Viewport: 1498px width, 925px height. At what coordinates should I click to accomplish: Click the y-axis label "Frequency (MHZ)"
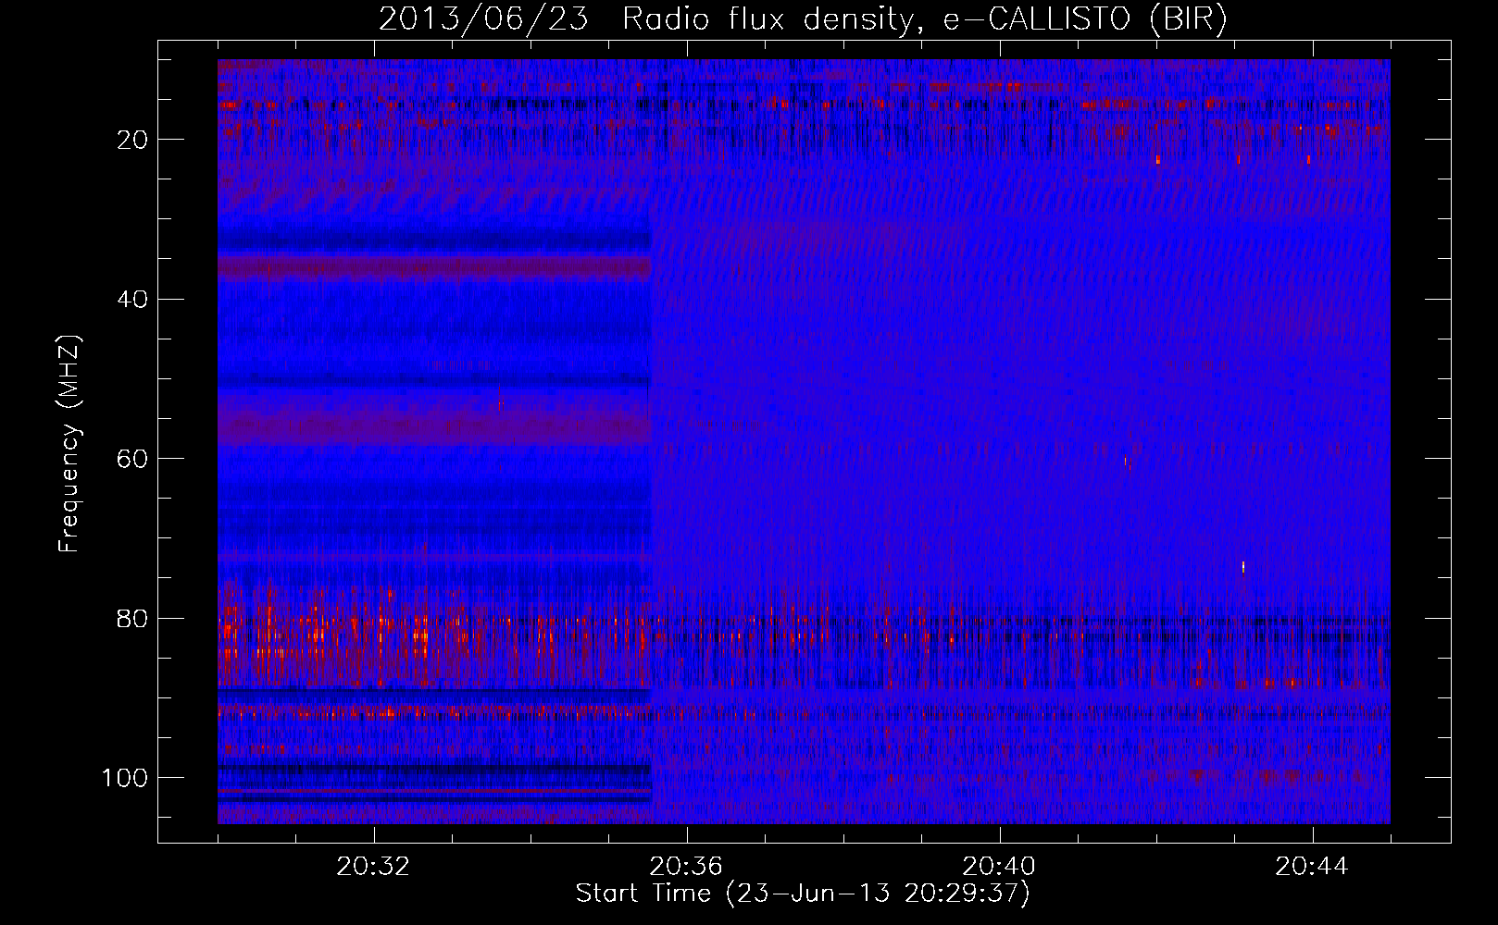pos(69,443)
